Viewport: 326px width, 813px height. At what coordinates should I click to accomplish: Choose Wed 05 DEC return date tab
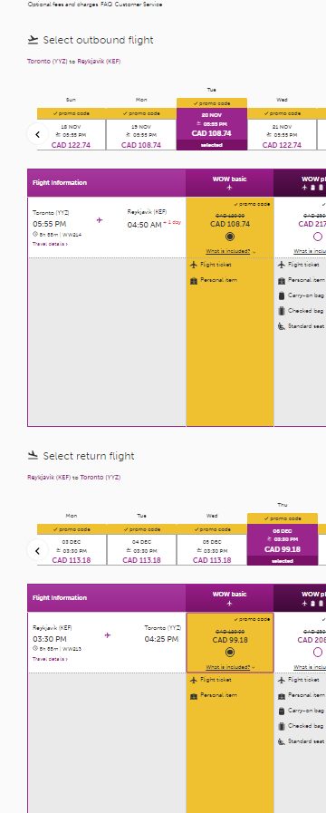[212, 550]
